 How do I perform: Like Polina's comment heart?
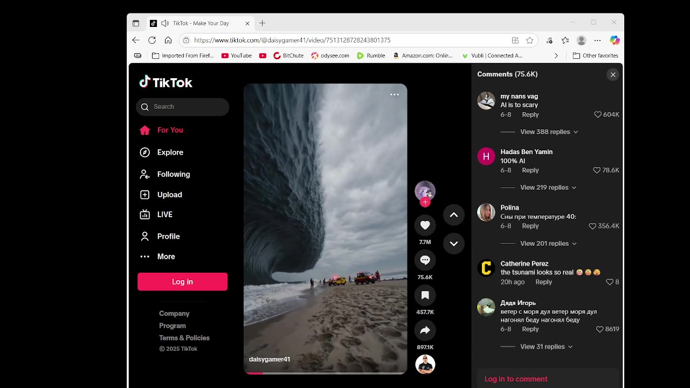pyautogui.click(x=592, y=226)
